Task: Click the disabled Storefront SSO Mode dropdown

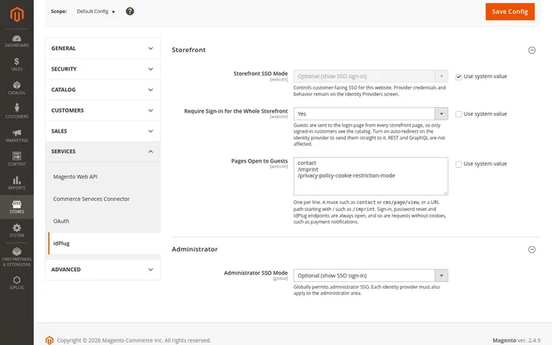Action: click(371, 76)
